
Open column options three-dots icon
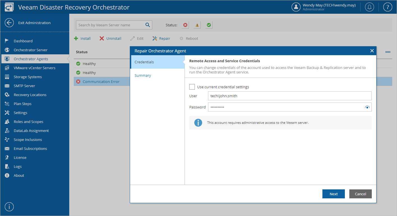tap(388, 52)
